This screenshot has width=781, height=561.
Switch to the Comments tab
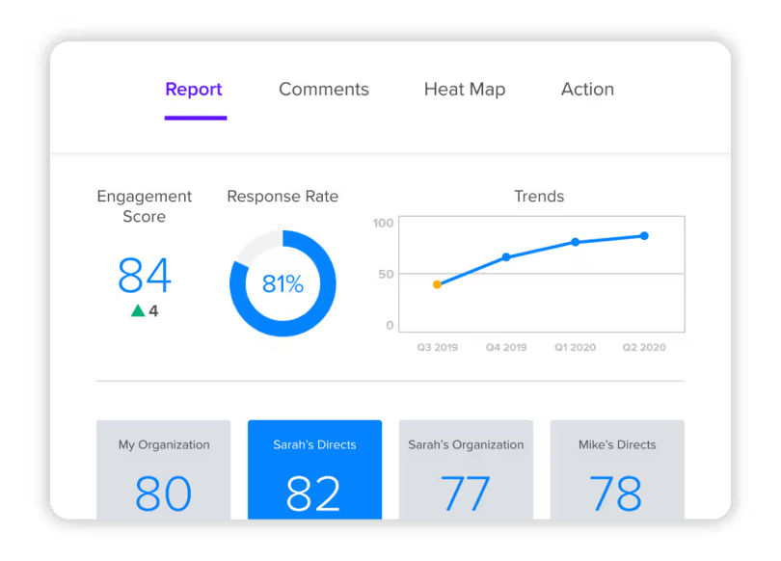point(324,90)
